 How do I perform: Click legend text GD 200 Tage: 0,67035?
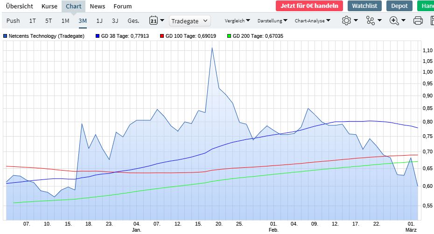pos(258,36)
